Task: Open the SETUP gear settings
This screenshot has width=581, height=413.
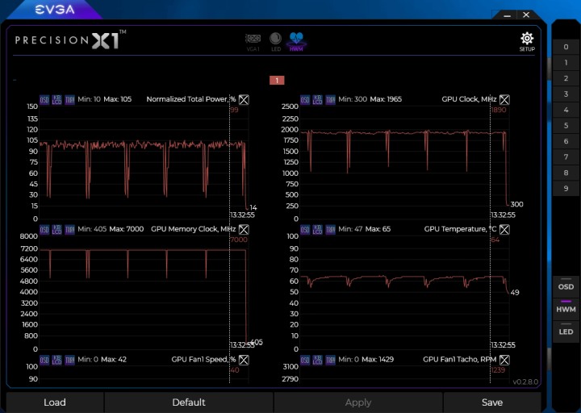Action: coord(527,41)
